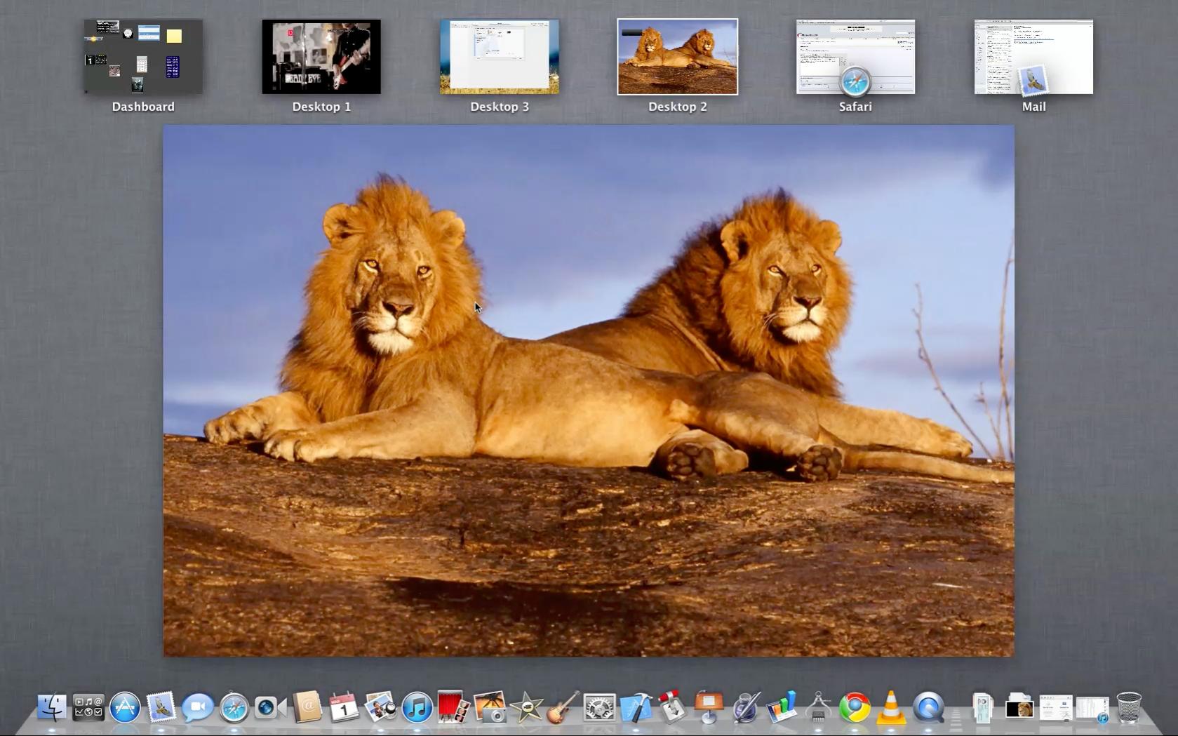Launch Google Chrome from the Dock

point(855,707)
